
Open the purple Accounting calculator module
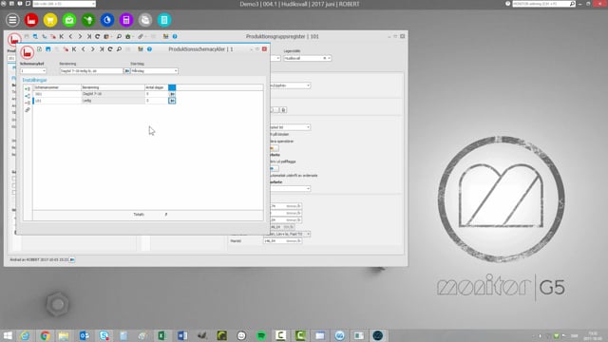126,20
